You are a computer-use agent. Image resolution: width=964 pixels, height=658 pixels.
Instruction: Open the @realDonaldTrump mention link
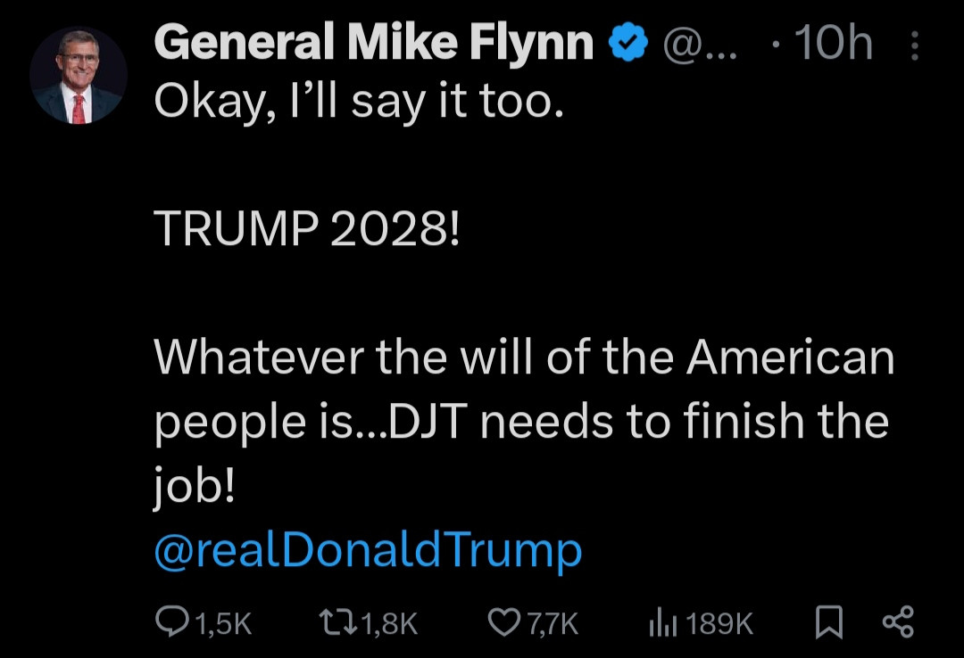(368, 550)
